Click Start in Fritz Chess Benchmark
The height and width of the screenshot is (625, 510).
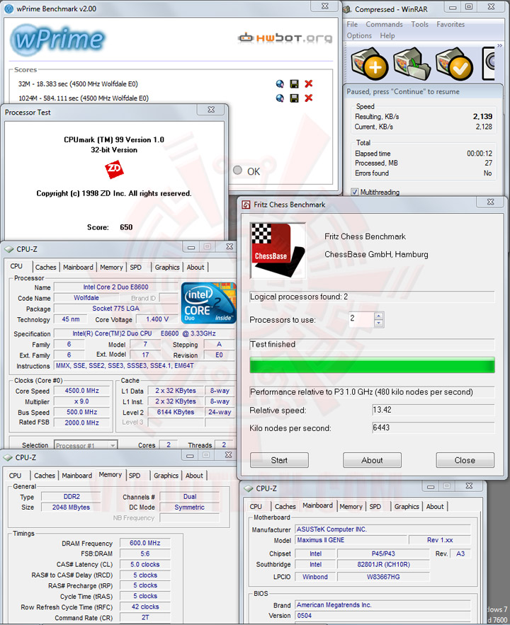tap(279, 460)
